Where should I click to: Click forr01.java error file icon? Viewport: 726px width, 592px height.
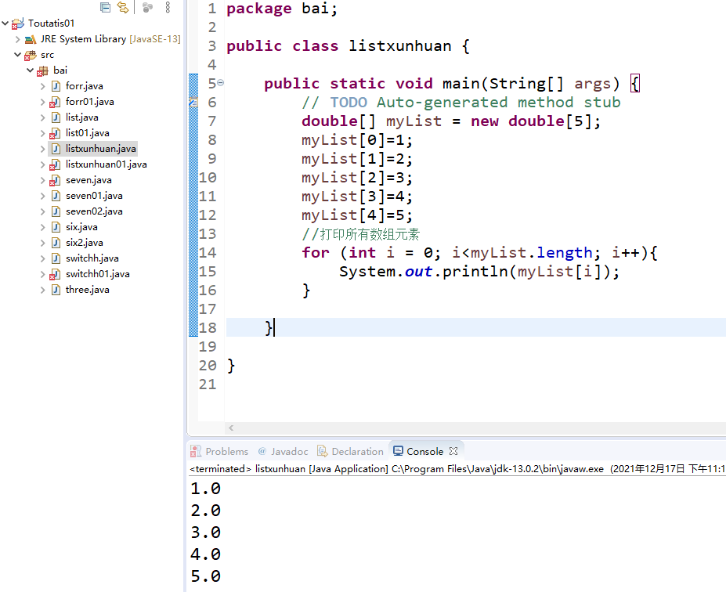(55, 102)
